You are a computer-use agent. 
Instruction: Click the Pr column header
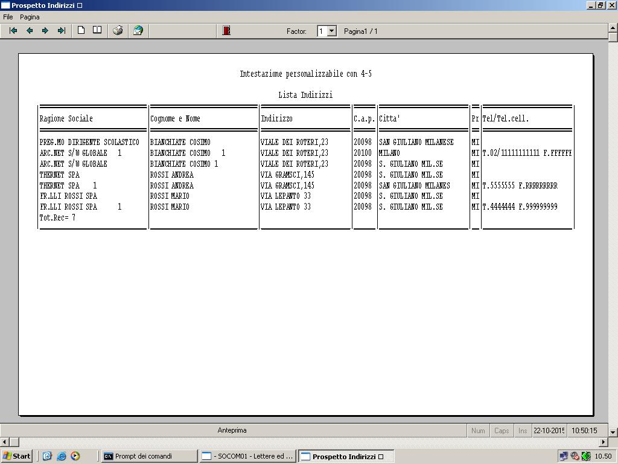coord(476,118)
